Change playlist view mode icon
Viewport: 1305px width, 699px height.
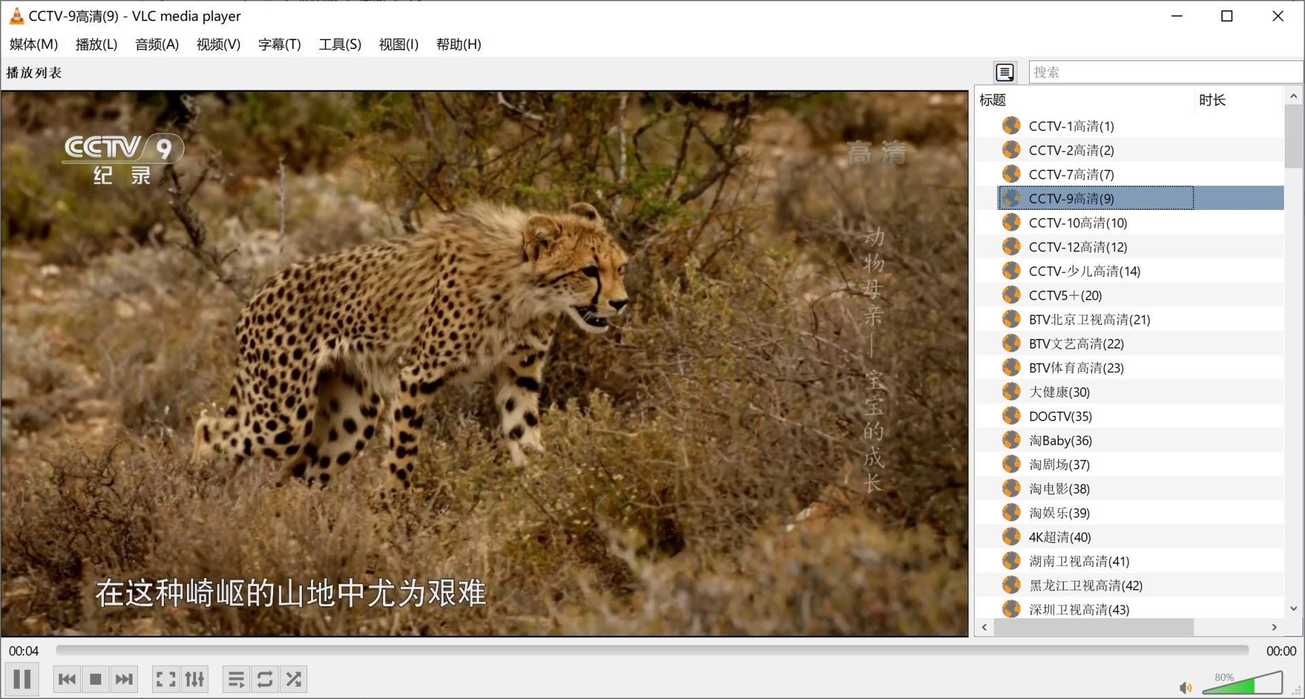click(1005, 72)
